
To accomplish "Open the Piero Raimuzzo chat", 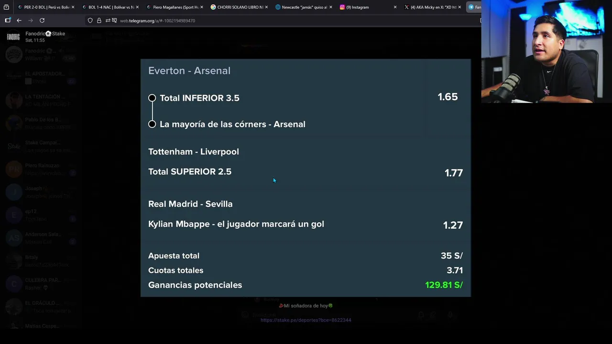I will click(42, 169).
